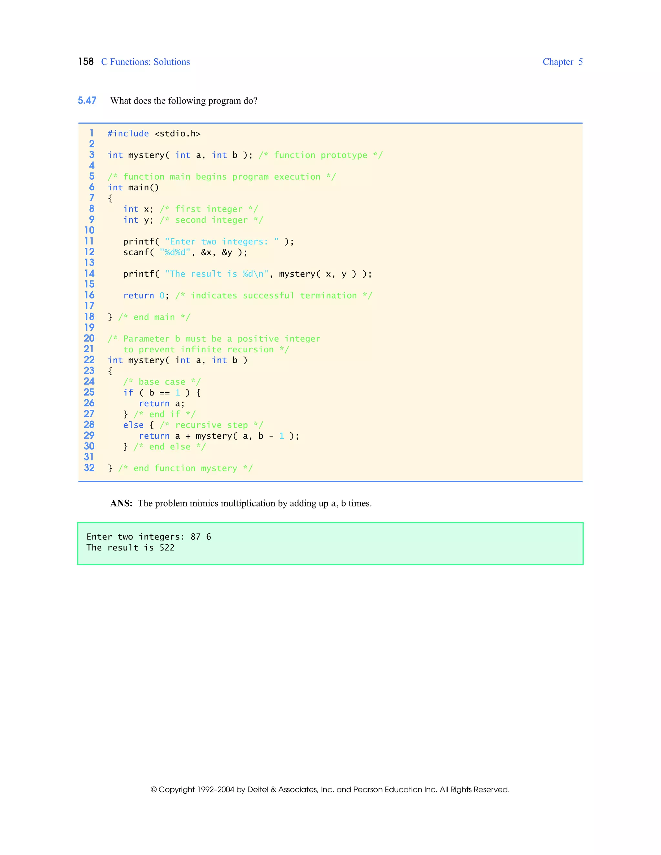This screenshot has height=855, width=661.
Task: Click the 'Chapter 5' header text
Action: pyautogui.click(x=562, y=62)
